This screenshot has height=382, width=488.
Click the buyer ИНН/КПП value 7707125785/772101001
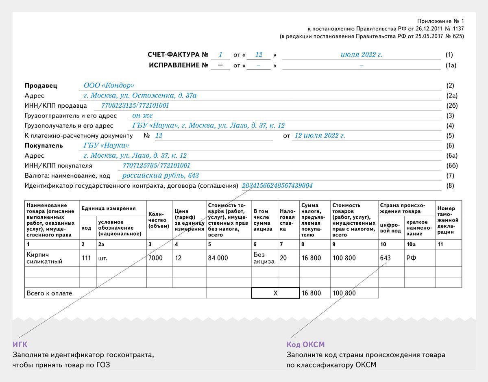(x=153, y=166)
